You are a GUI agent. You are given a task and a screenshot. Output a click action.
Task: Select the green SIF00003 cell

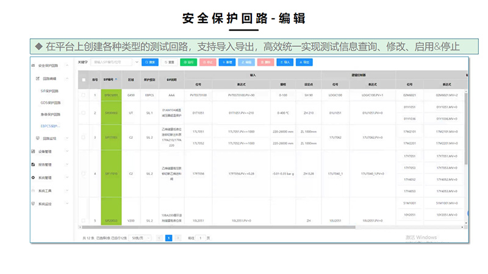(111, 113)
